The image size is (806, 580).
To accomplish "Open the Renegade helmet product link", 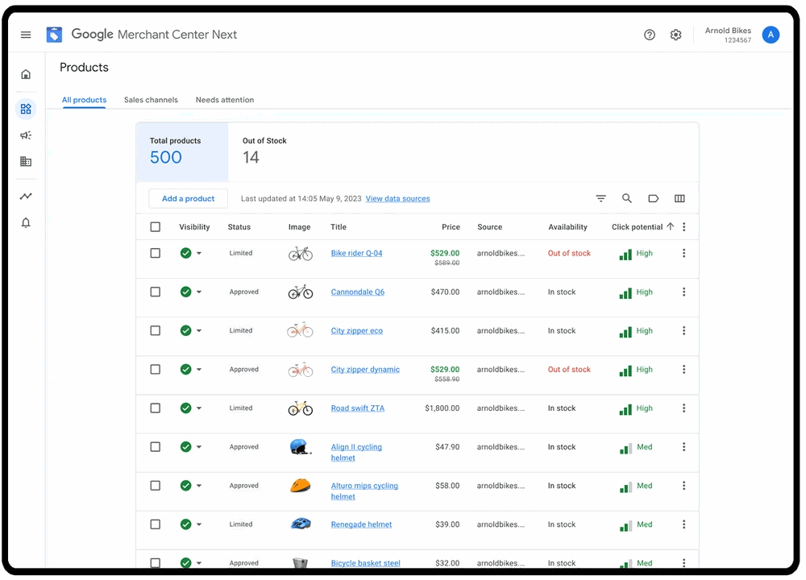I will click(x=361, y=524).
